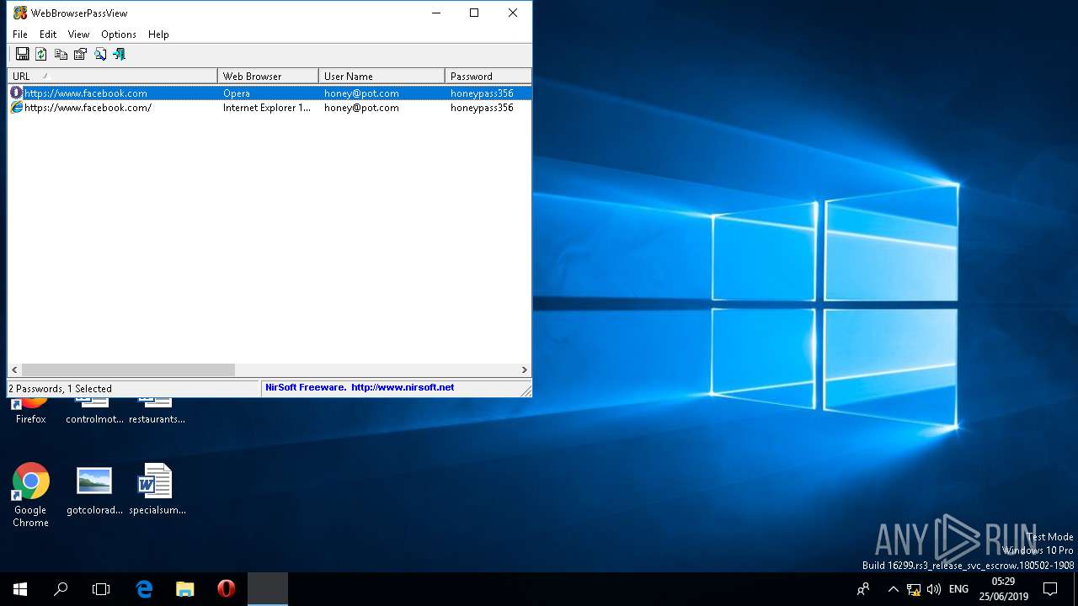Click the 'Opera' browser cell
The height and width of the screenshot is (606, 1078).
[x=237, y=93]
